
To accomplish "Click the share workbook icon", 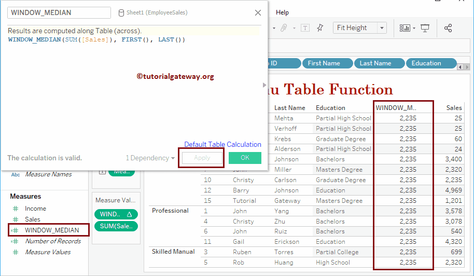I will click(448, 28).
